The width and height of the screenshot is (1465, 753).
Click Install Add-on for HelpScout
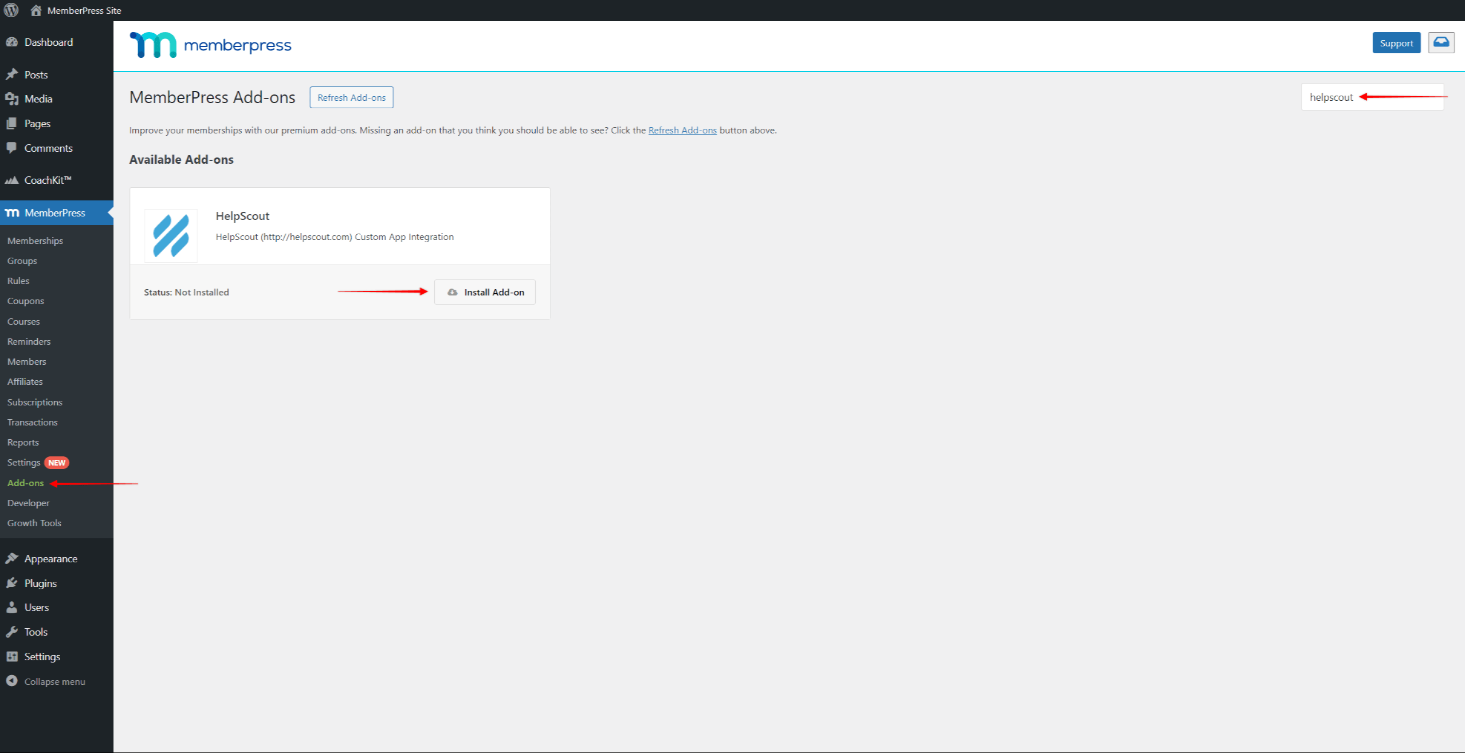click(485, 292)
